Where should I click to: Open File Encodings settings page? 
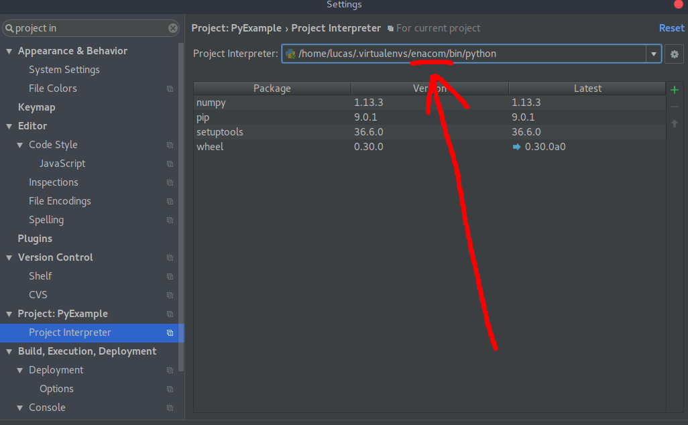click(x=60, y=201)
